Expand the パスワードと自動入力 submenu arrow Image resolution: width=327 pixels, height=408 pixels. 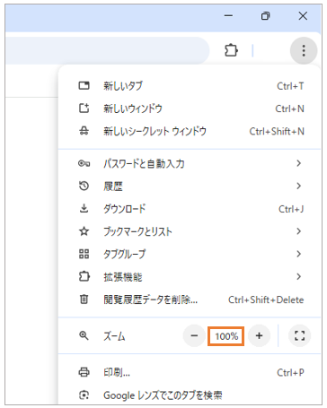coord(298,163)
